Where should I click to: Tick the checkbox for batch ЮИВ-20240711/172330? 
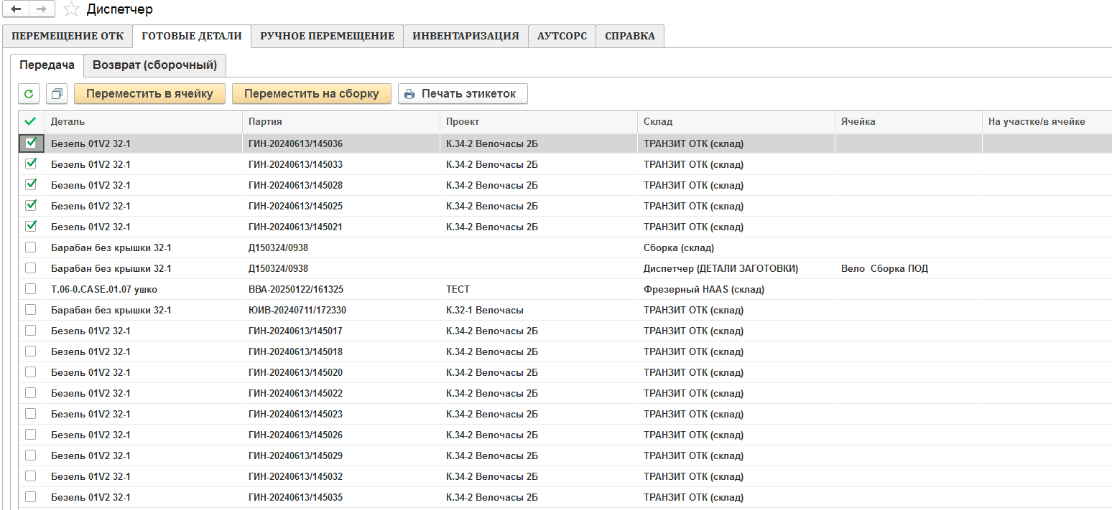pyautogui.click(x=31, y=310)
